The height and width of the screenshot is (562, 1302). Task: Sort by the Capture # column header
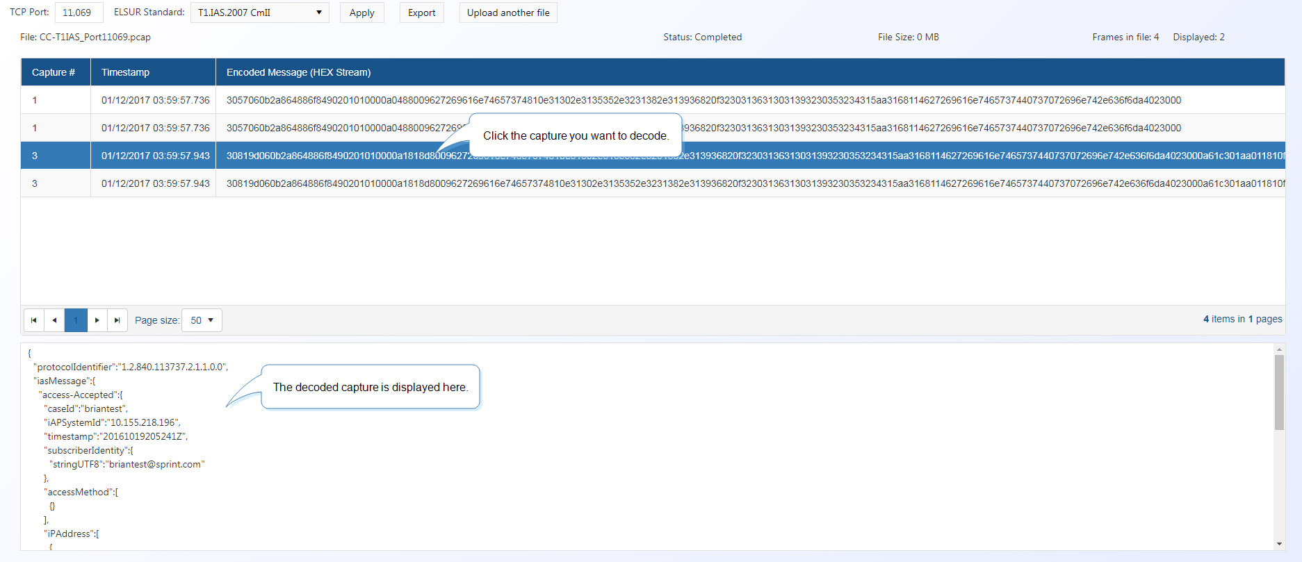54,72
